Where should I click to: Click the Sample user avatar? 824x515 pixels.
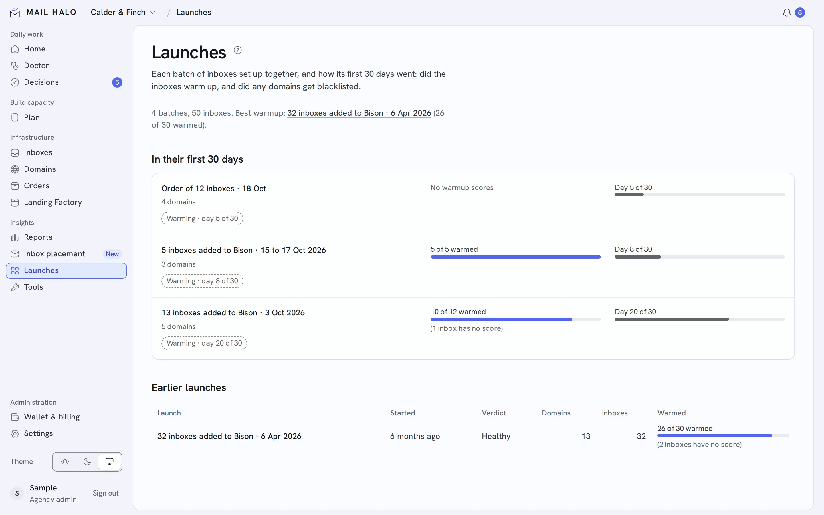pyautogui.click(x=17, y=493)
